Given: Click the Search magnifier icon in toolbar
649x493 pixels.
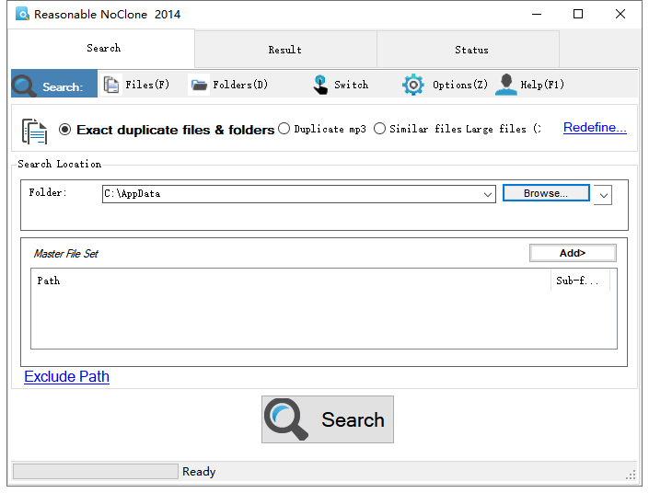Looking at the screenshot, I should [x=25, y=86].
